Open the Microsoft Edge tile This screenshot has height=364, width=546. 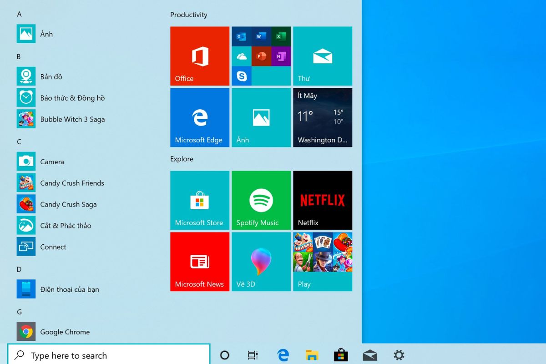pyautogui.click(x=200, y=117)
